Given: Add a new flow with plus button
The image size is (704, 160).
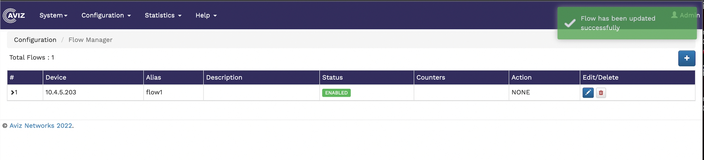Looking at the screenshot, I should tap(687, 58).
